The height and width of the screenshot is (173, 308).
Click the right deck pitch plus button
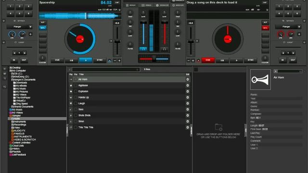pos(193,61)
